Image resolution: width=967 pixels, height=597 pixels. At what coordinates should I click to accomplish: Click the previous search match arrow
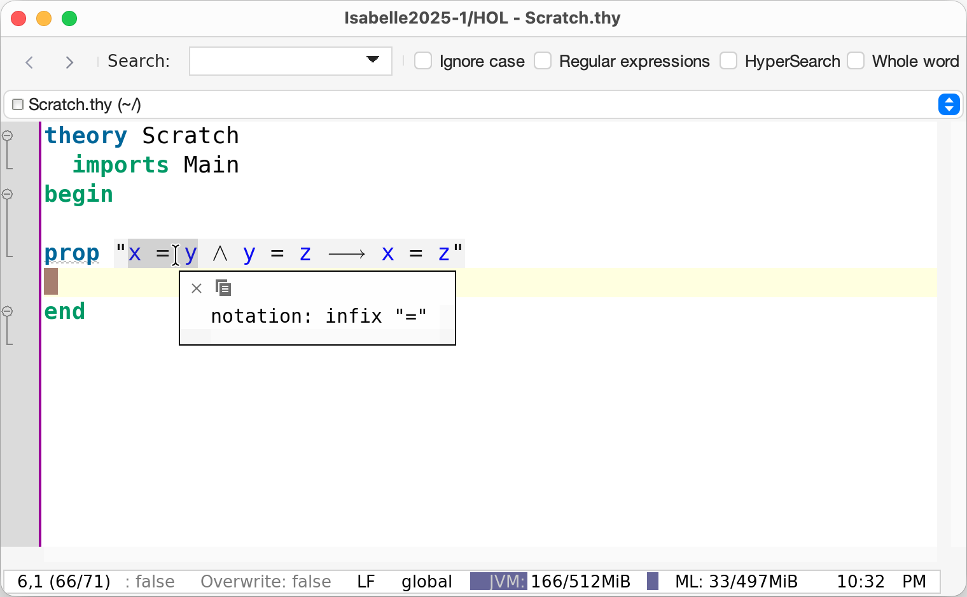click(x=29, y=62)
